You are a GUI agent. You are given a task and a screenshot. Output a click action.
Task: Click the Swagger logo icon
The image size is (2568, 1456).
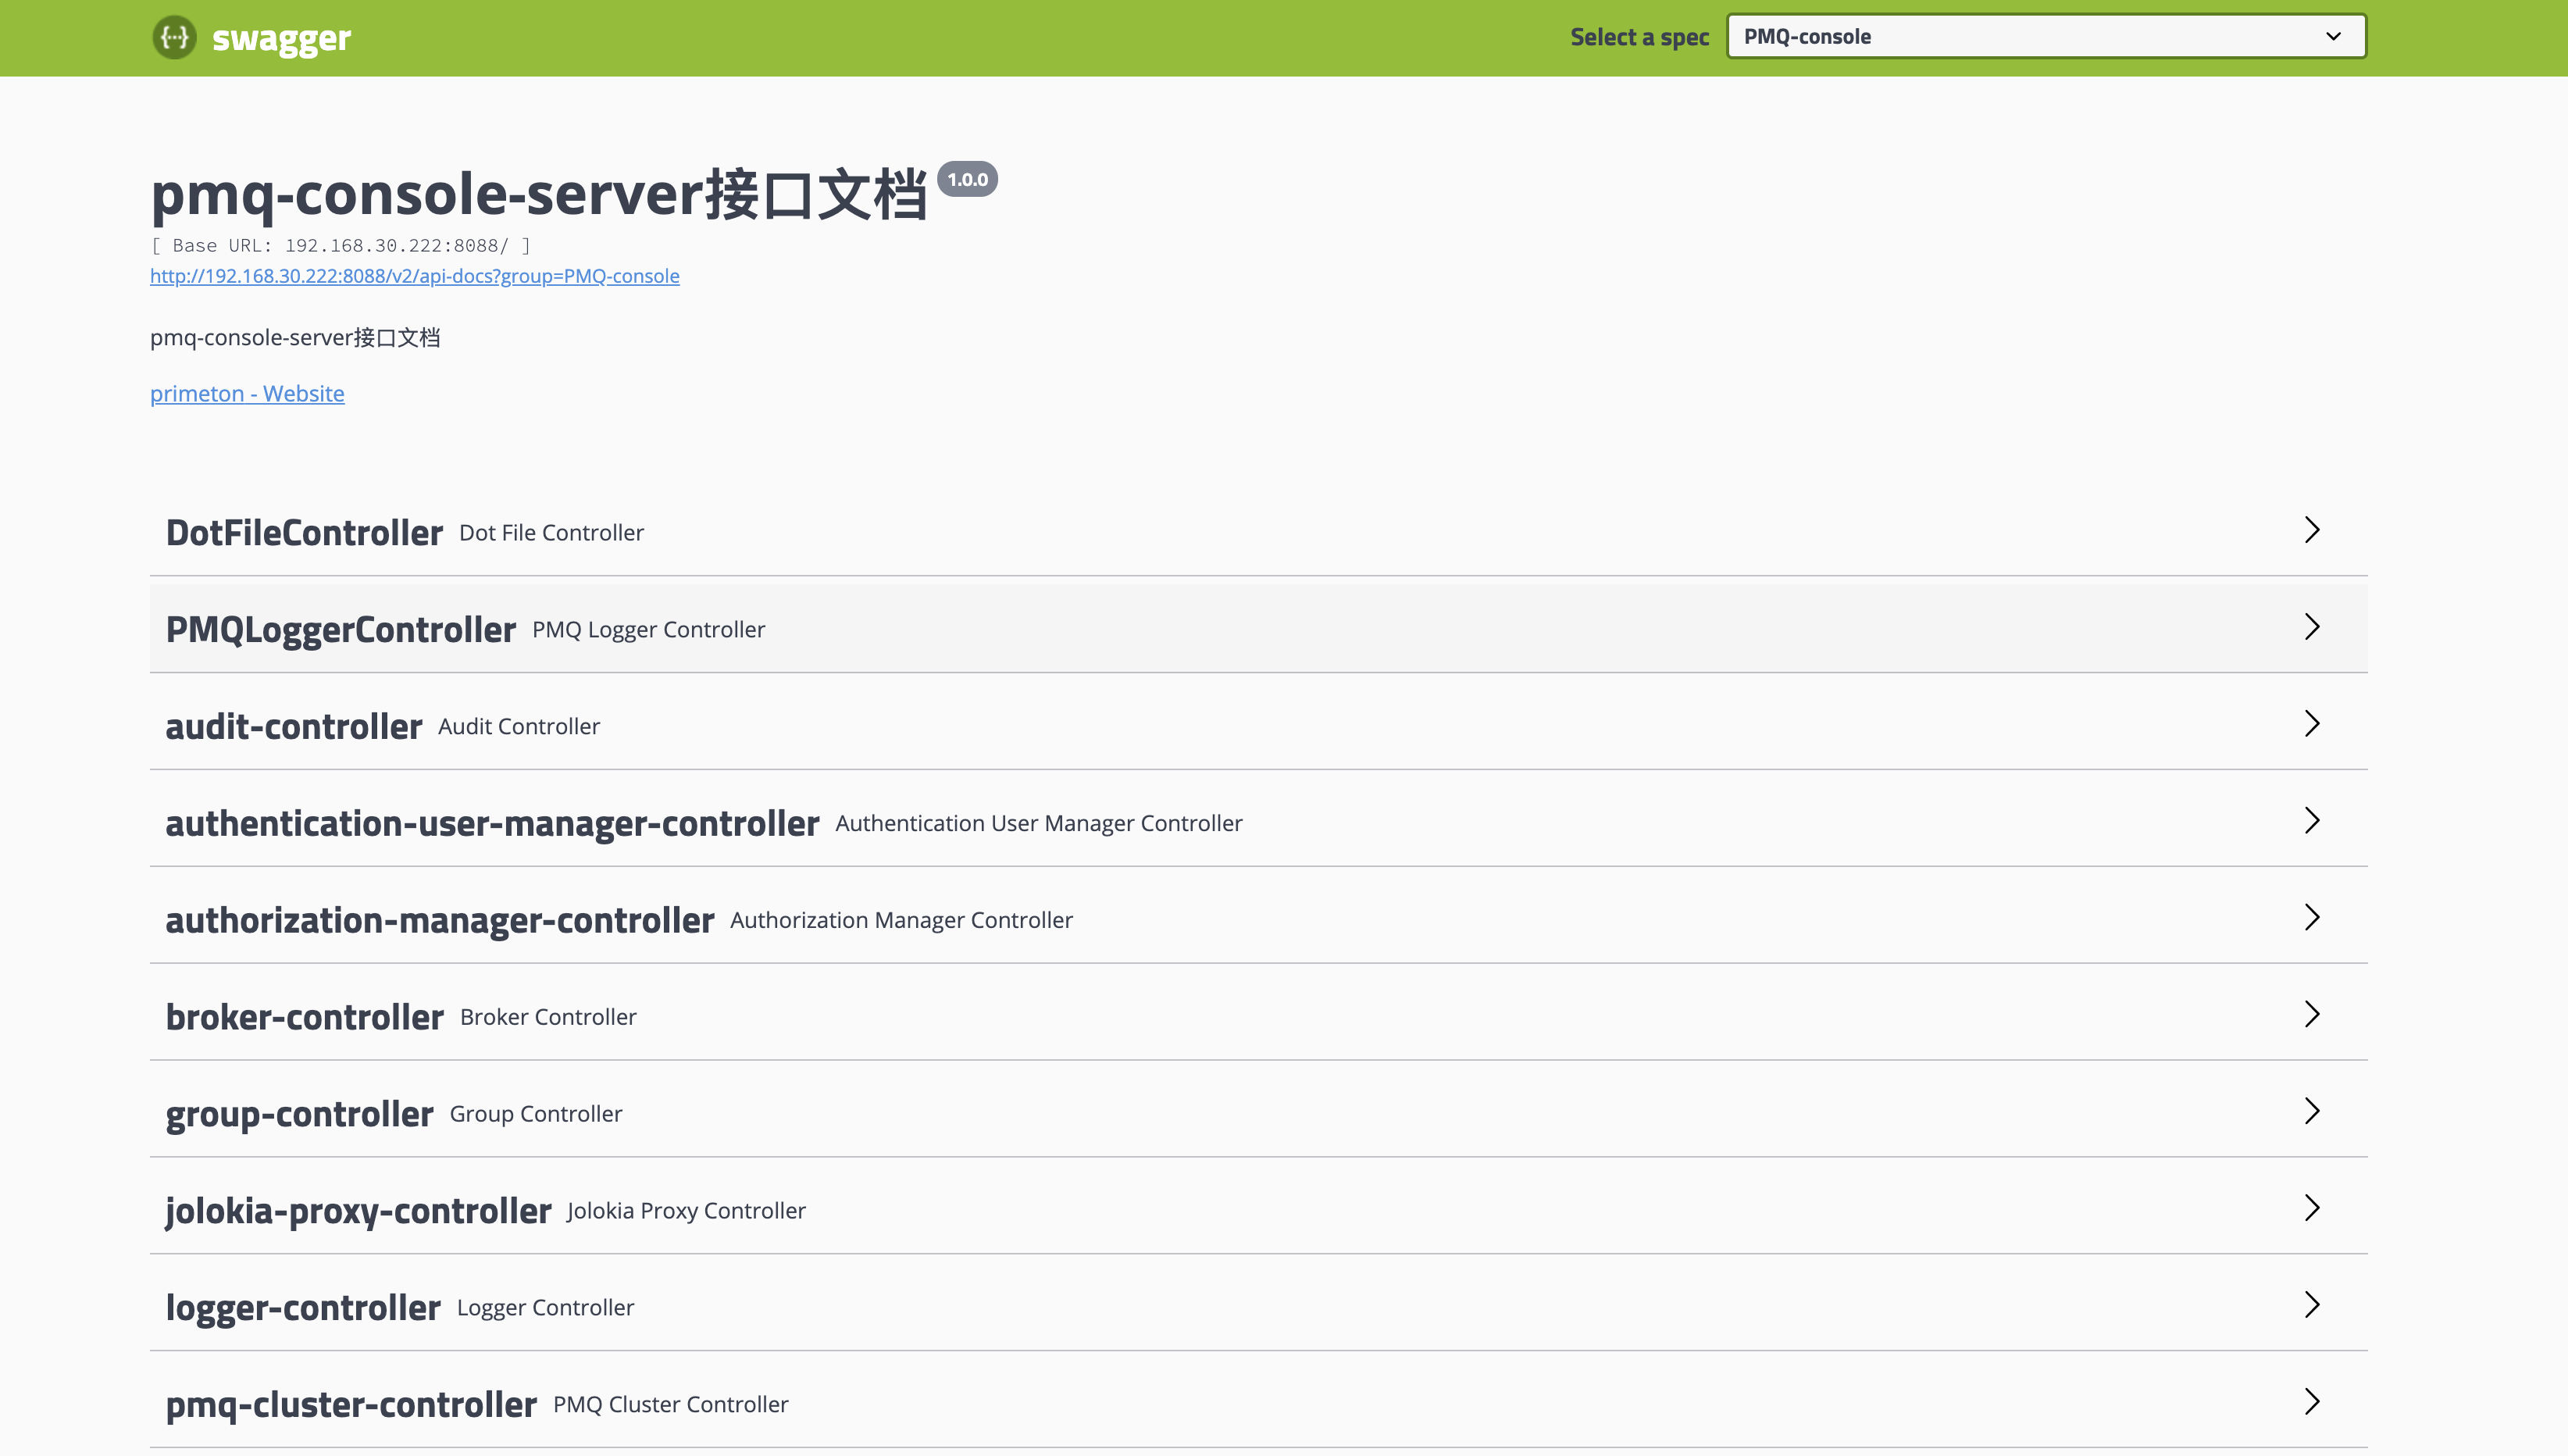pos(174,37)
